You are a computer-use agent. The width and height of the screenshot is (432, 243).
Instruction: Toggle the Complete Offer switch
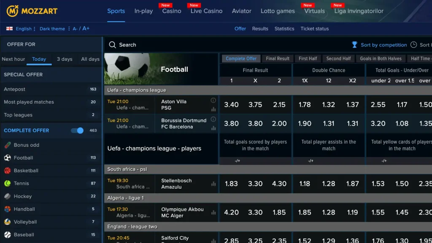tap(77, 130)
